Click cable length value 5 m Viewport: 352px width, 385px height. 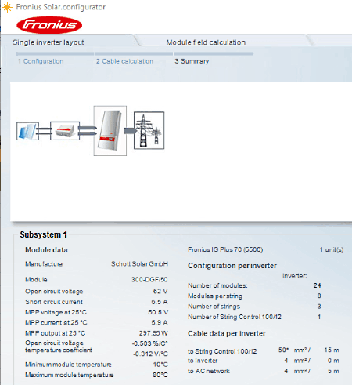[333, 371]
